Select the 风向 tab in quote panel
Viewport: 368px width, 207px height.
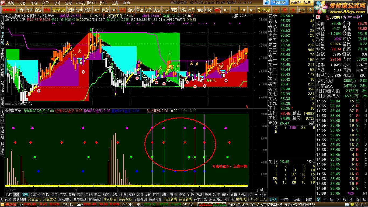click(x=309, y=199)
